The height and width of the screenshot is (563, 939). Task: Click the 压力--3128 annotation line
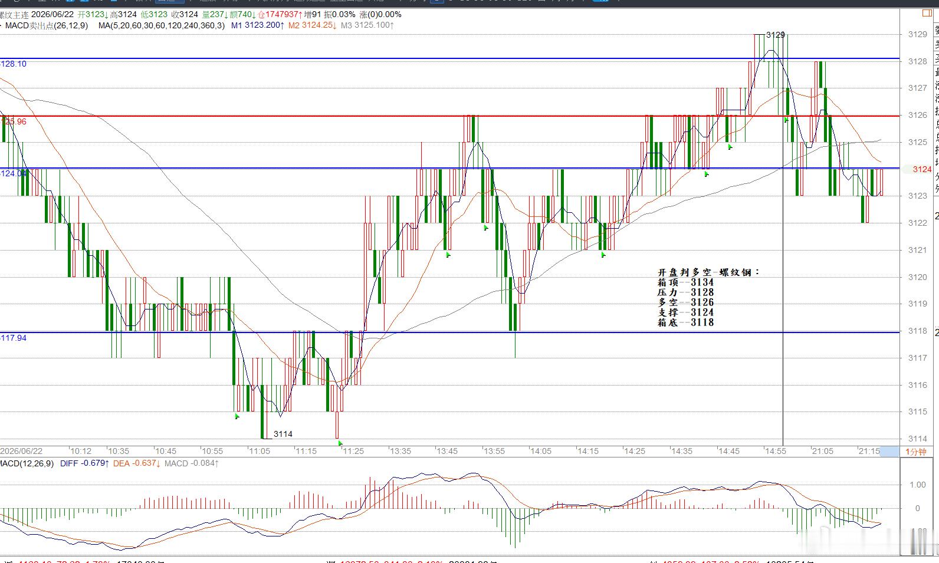[686, 292]
